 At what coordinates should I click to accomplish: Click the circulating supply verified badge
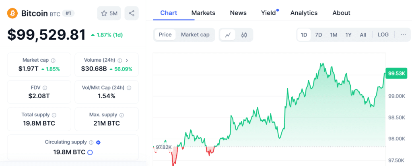point(99,142)
